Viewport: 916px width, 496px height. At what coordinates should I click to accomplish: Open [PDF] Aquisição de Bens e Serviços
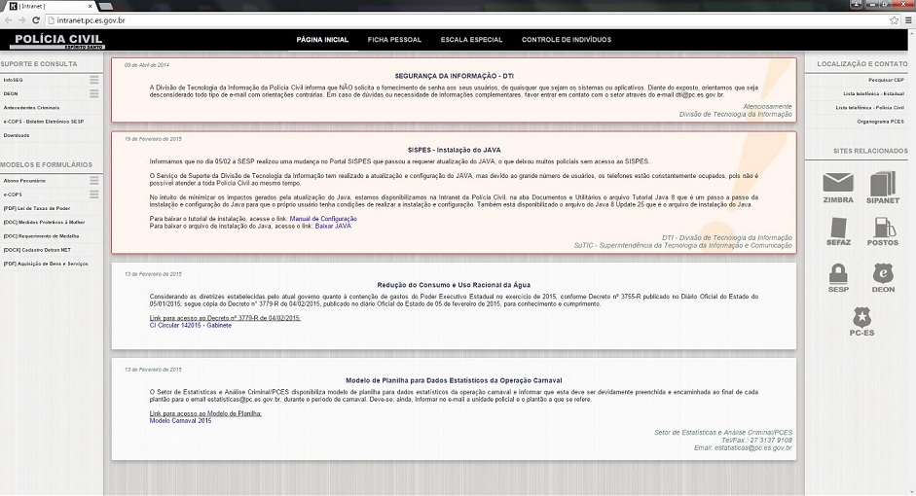46,264
